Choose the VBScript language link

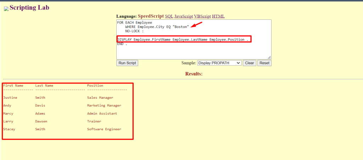tap(202, 16)
